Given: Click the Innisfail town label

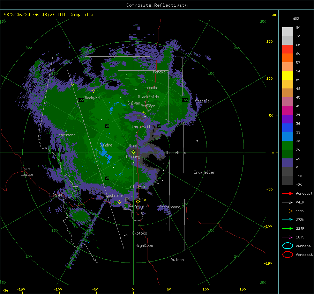Looking at the screenshot, I should click(x=141, y=127).
